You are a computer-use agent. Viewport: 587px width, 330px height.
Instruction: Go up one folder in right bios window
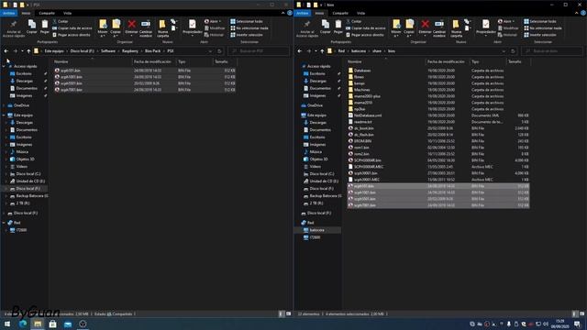click(x=322, y=51)
